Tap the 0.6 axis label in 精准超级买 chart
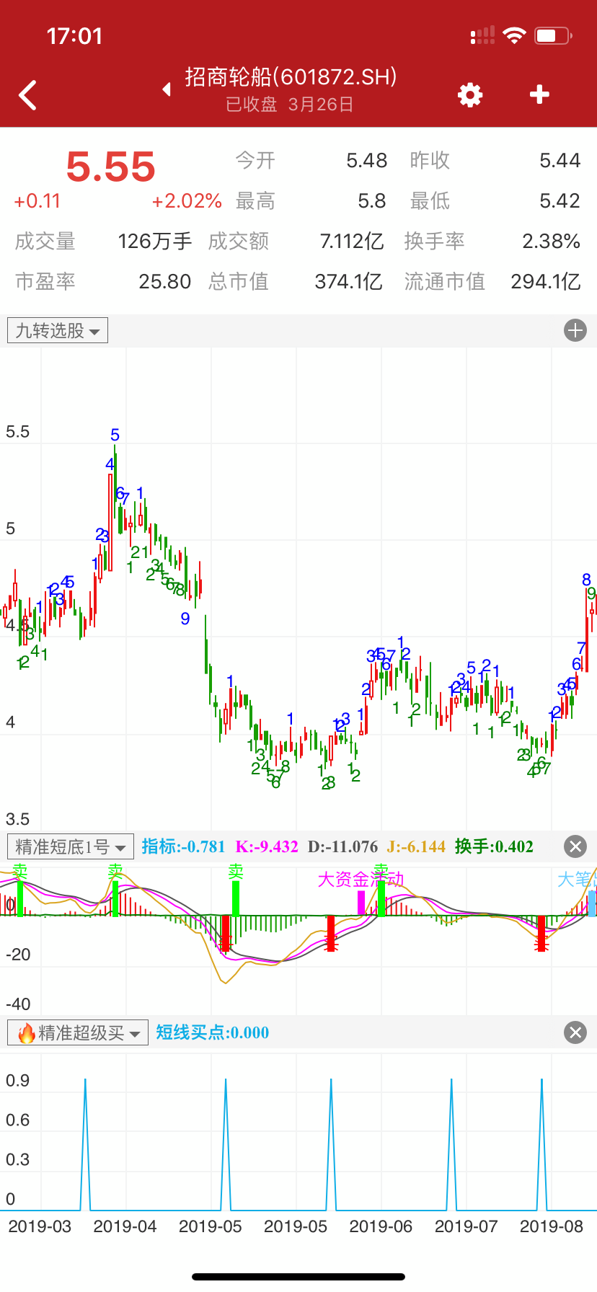The width and height of the screenshot is (597, 1292). point(17,1120)
